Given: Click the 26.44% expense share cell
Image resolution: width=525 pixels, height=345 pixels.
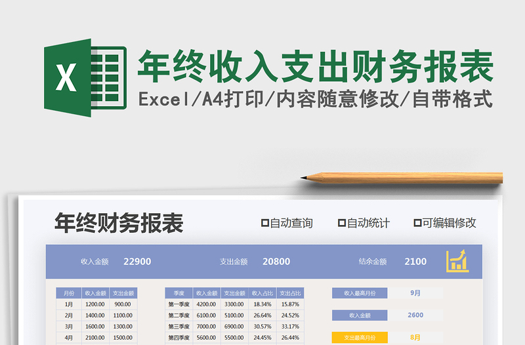Looking at the screenshot, I should (290, 338).
